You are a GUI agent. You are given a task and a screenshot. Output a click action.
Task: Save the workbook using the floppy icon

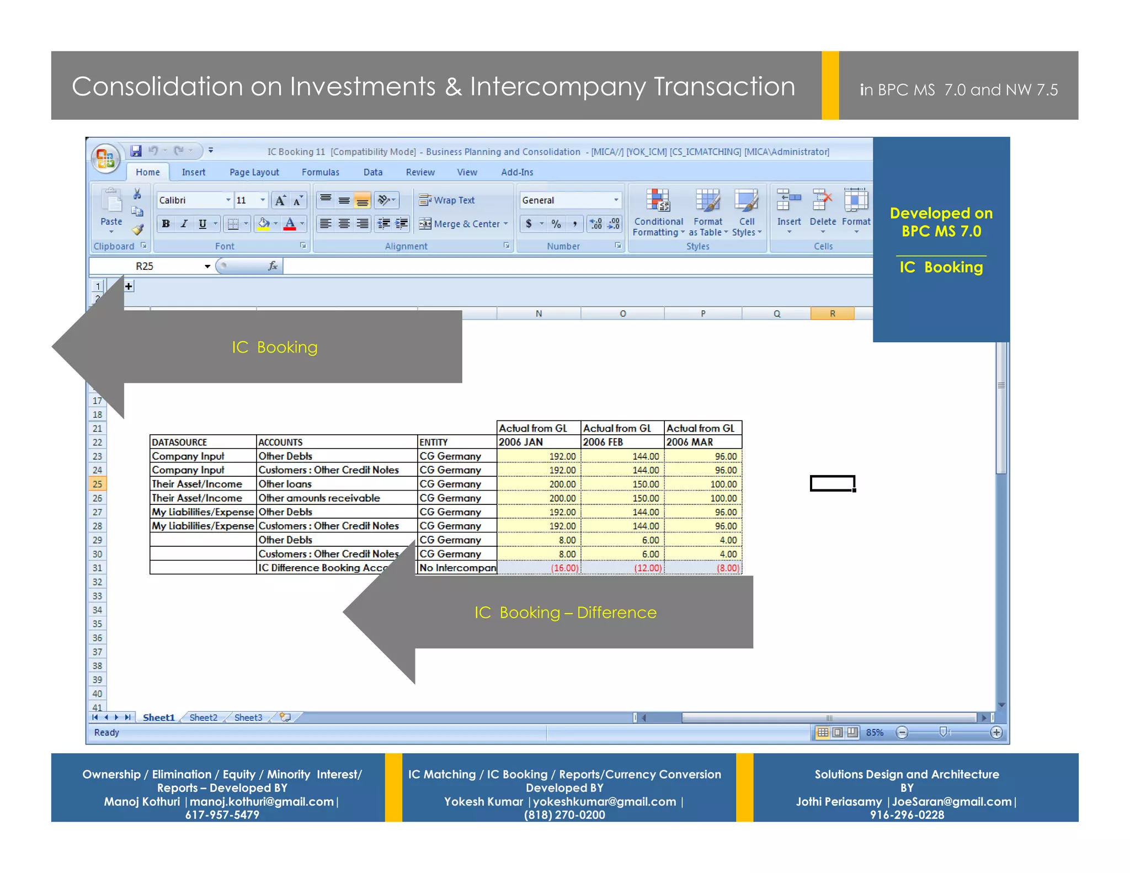[x=136, y=151]
